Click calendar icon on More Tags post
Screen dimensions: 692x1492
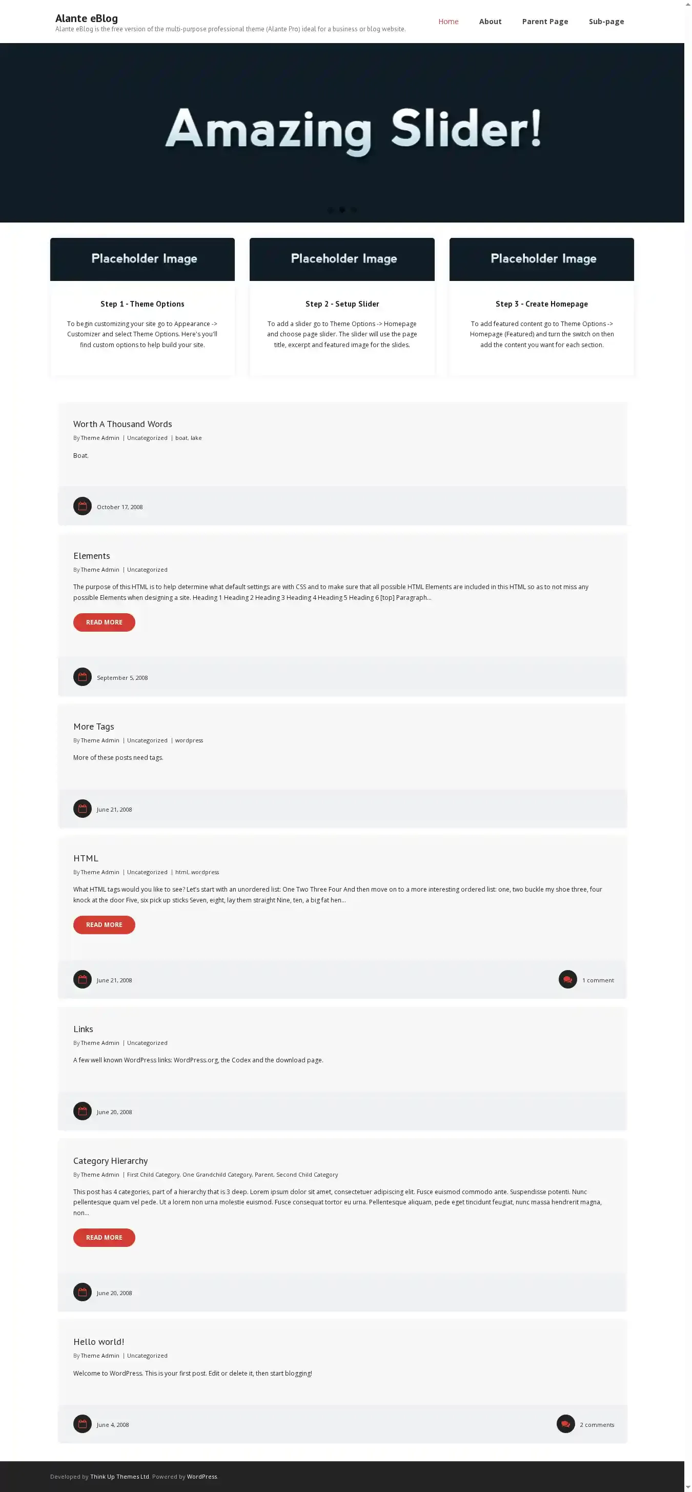click(x=82, y=809)
